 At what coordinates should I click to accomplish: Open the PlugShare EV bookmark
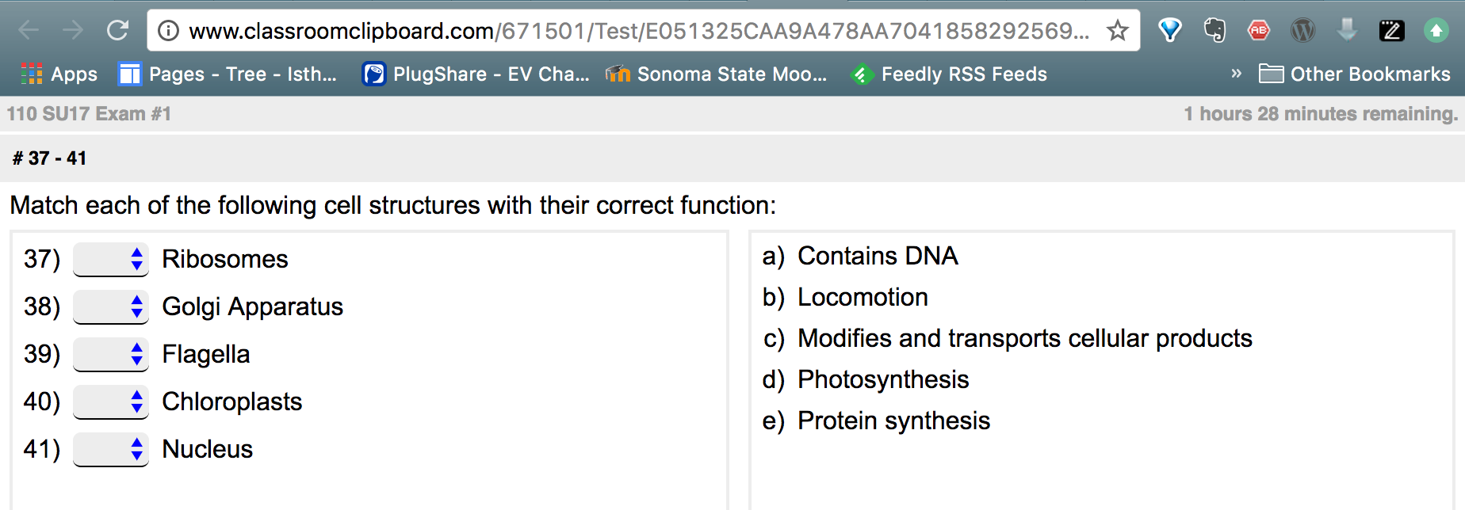pyautogui.click(x=476, y=74)
